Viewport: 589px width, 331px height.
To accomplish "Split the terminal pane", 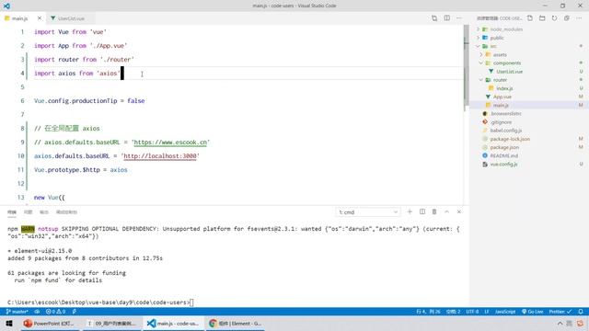I will [422, 211].
